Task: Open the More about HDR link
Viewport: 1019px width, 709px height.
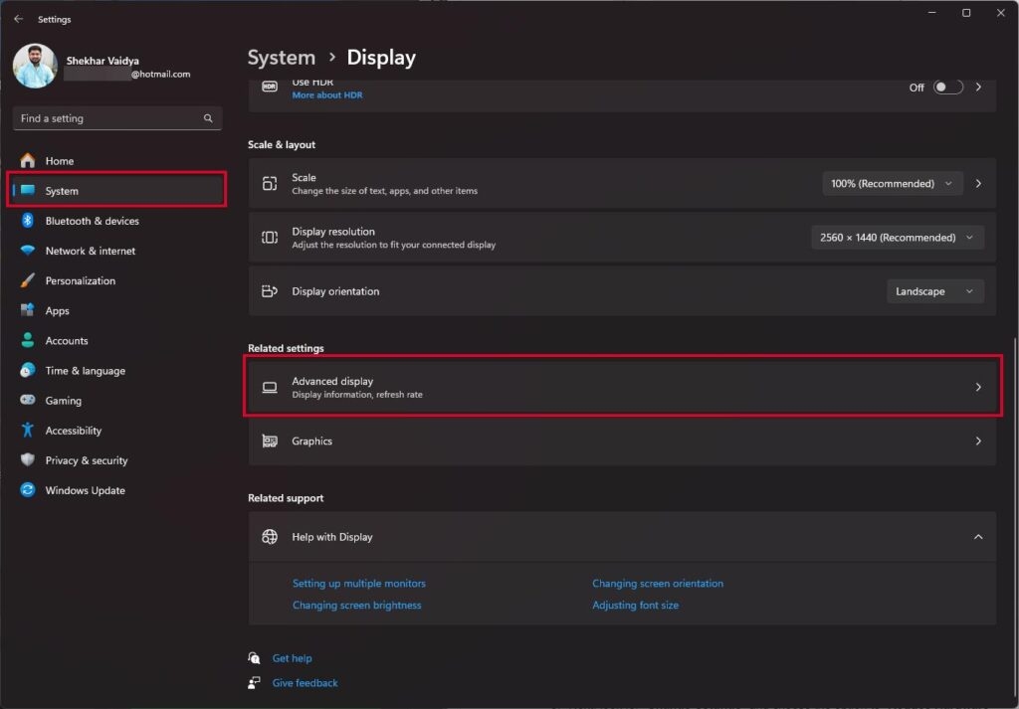Action: click(326, 94)
